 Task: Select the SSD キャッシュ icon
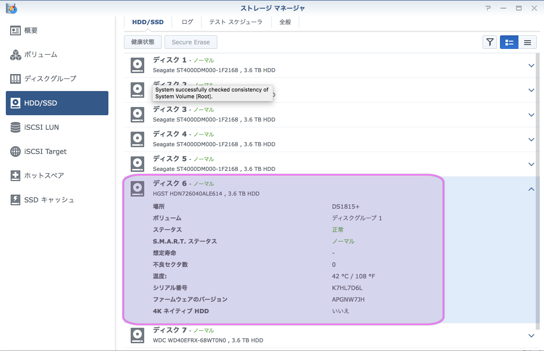(15, 199)
